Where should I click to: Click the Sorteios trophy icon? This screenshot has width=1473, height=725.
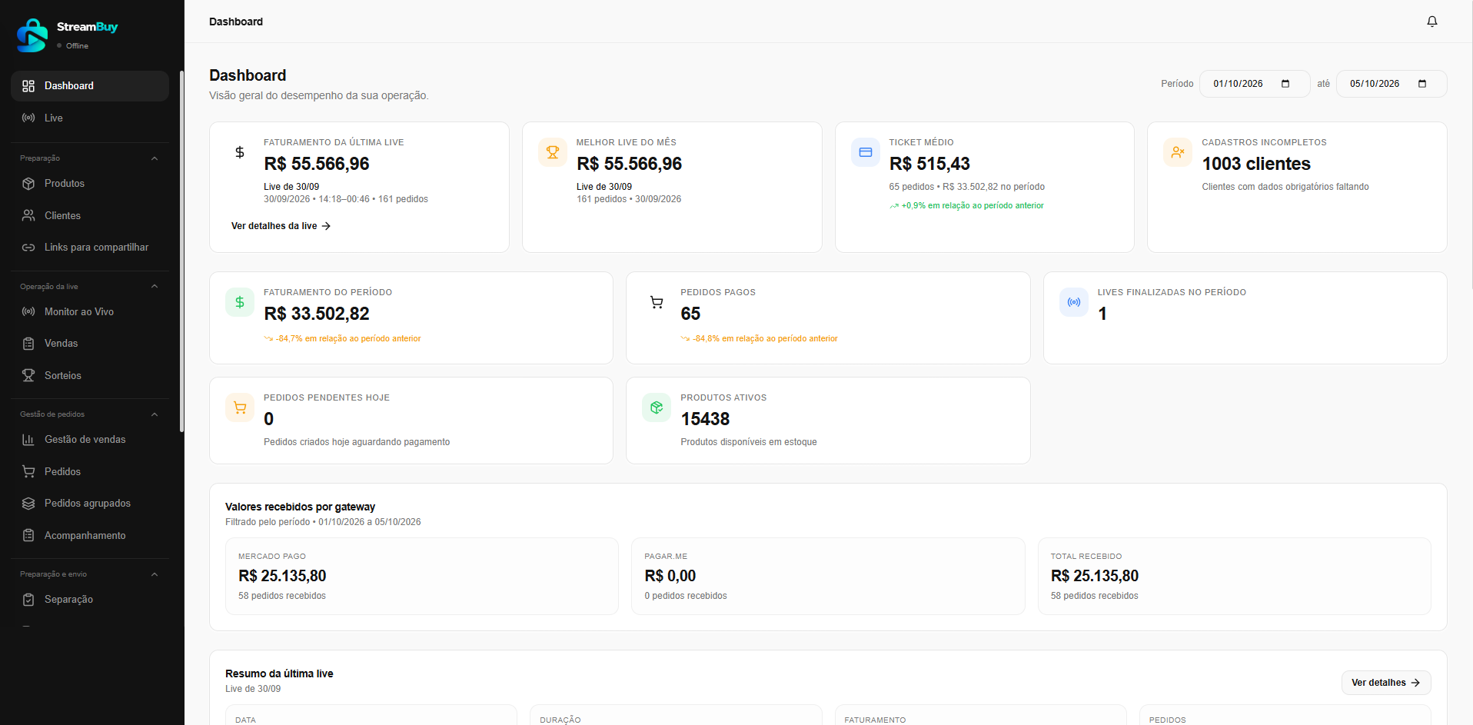coord(28,375)
